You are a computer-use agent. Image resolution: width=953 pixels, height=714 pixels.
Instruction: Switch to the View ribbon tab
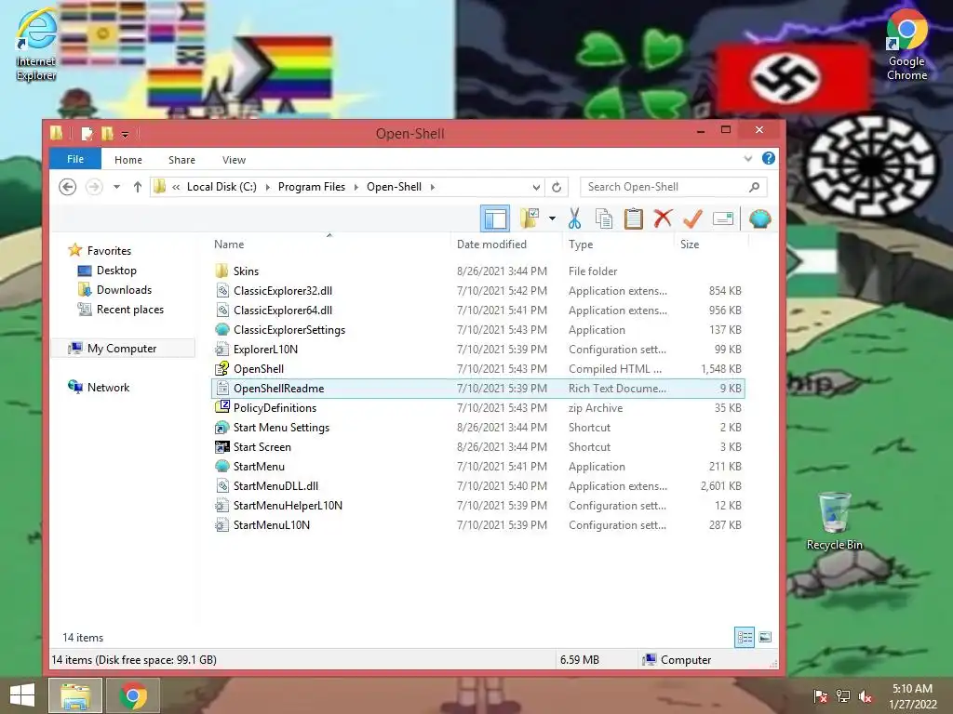coord(234,160)
